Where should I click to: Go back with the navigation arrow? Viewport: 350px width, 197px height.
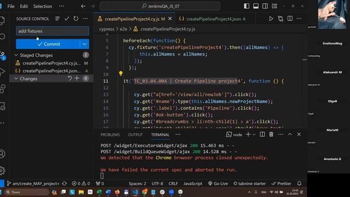(x=83, y=6)
